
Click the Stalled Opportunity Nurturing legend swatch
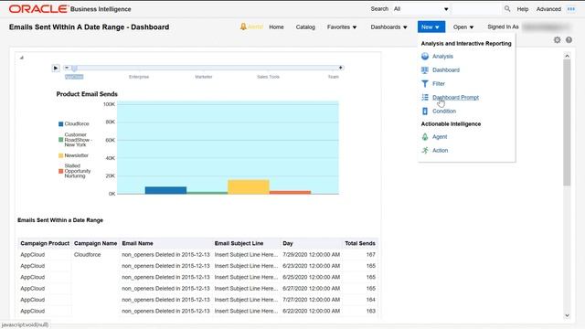coord(61,171)
